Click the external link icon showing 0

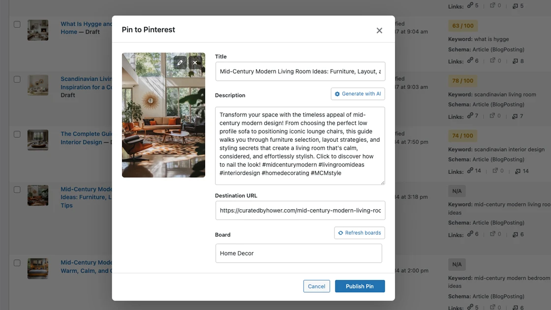tap(492, 61)
